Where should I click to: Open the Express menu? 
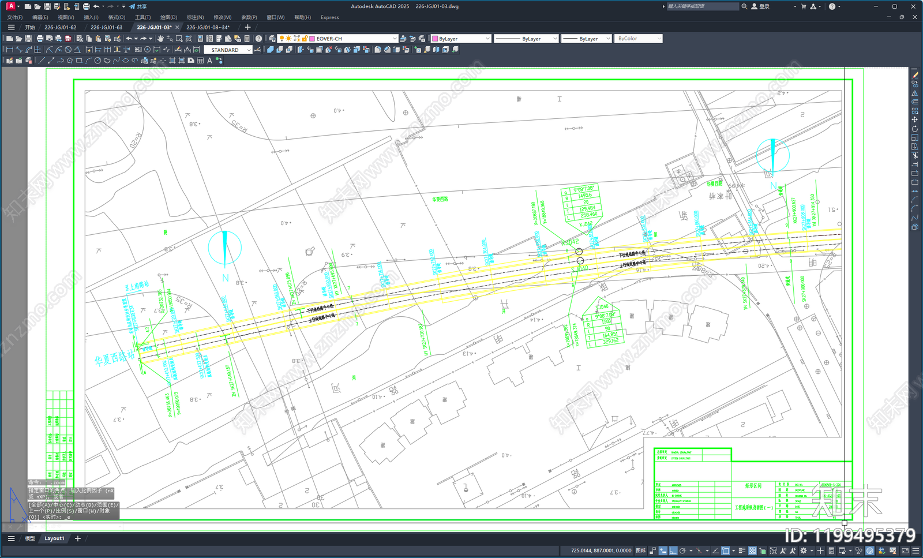point(330,17)
